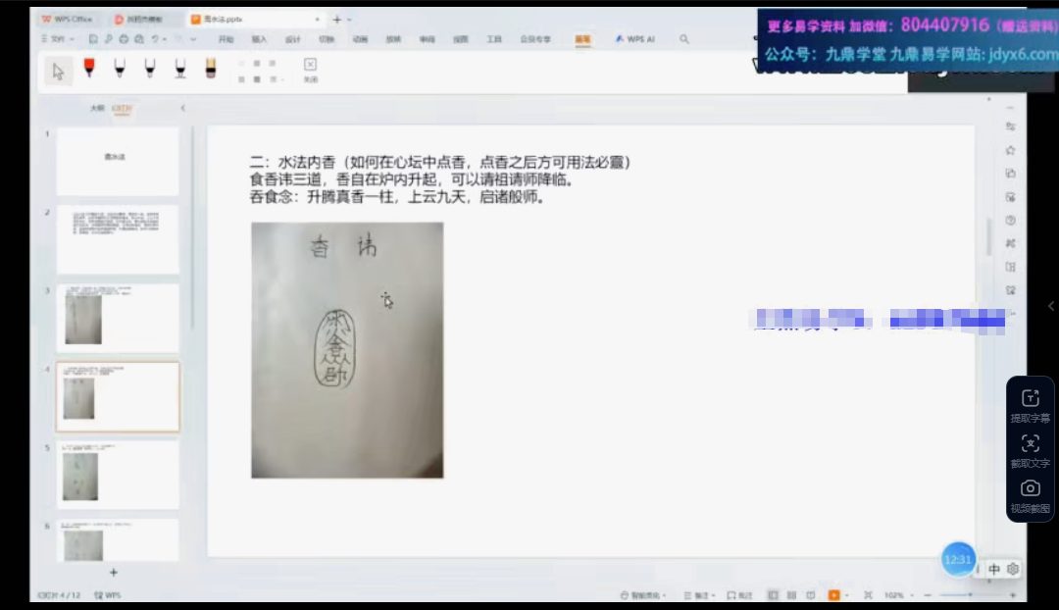This screenshot has height=610, width=1059.
Task: Switch to normal view in status bar
Action: (x=773, y=595)
